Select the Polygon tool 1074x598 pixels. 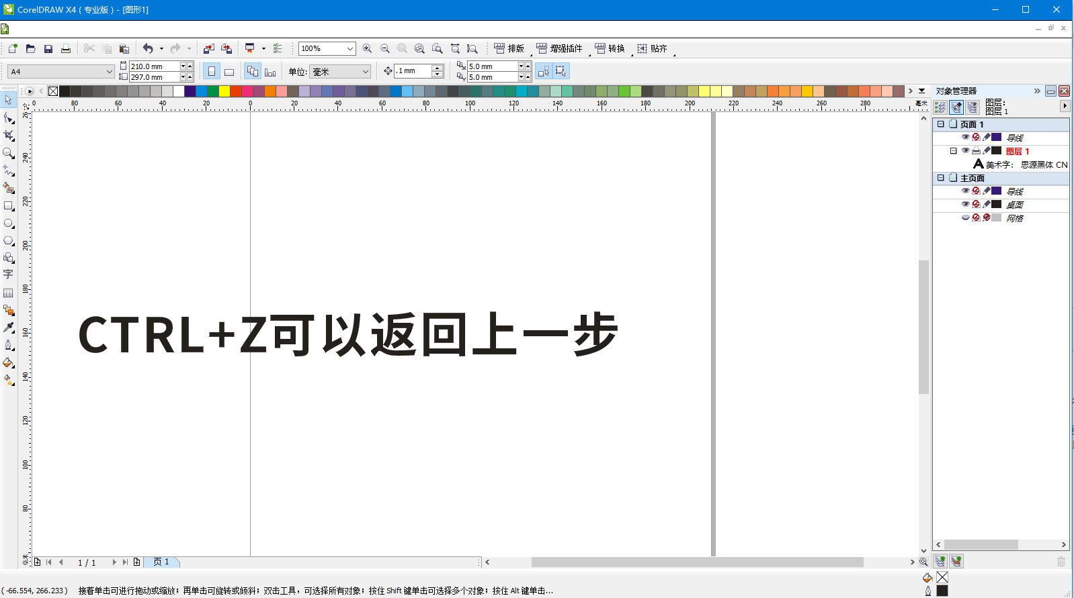(x=8, y=241)
